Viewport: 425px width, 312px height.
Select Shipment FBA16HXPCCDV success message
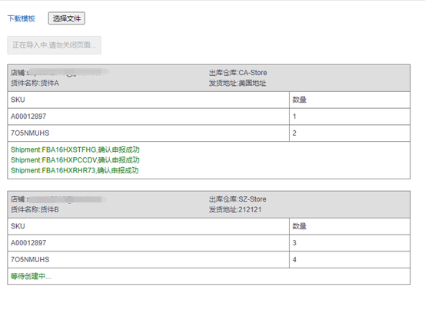75,160
